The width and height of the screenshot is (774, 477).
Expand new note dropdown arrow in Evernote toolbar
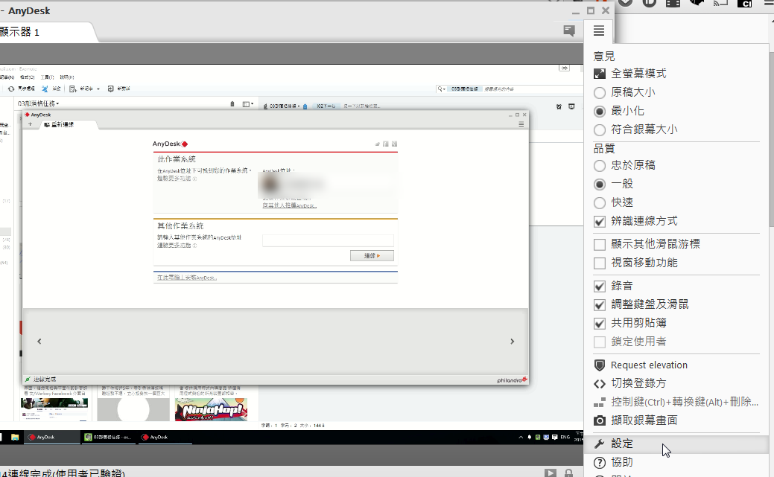point(98,89)
